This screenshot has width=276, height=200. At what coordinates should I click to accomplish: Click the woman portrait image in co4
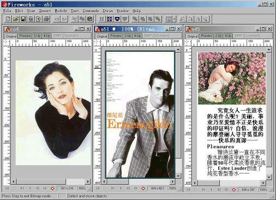(53, 113)
